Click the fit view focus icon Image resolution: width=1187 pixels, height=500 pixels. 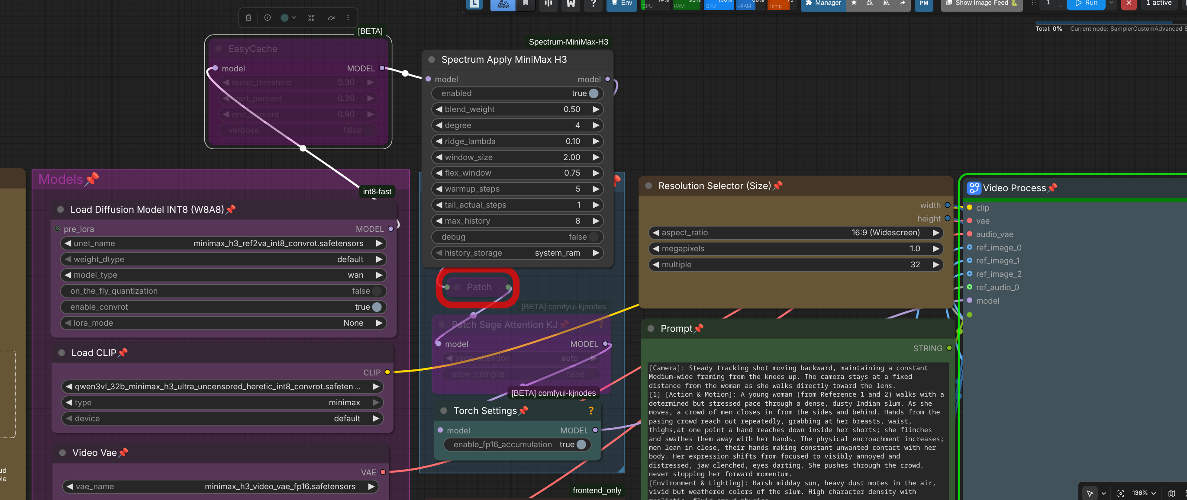1121,493
